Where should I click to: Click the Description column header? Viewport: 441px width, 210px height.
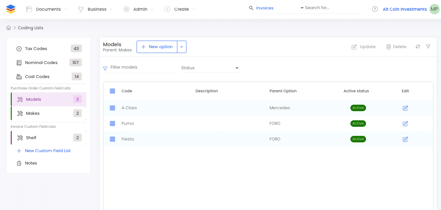pyautogui.click(x=207, y=91)
